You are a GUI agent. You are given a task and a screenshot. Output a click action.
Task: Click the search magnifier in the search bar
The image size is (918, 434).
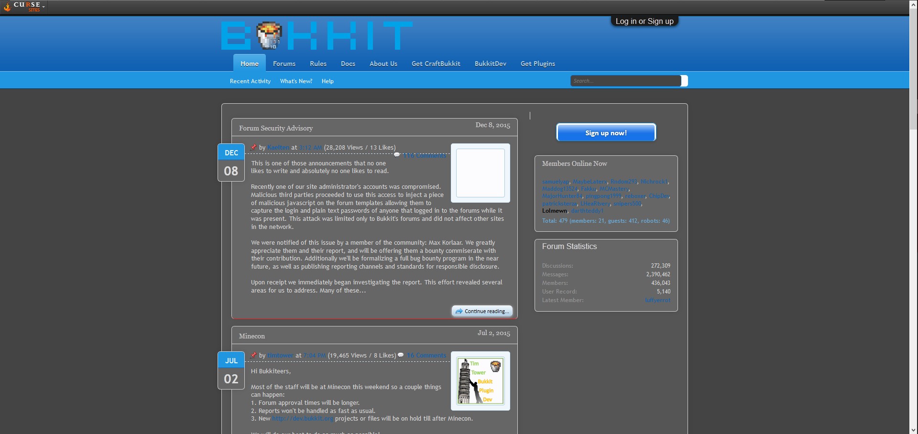click(684, 80)
